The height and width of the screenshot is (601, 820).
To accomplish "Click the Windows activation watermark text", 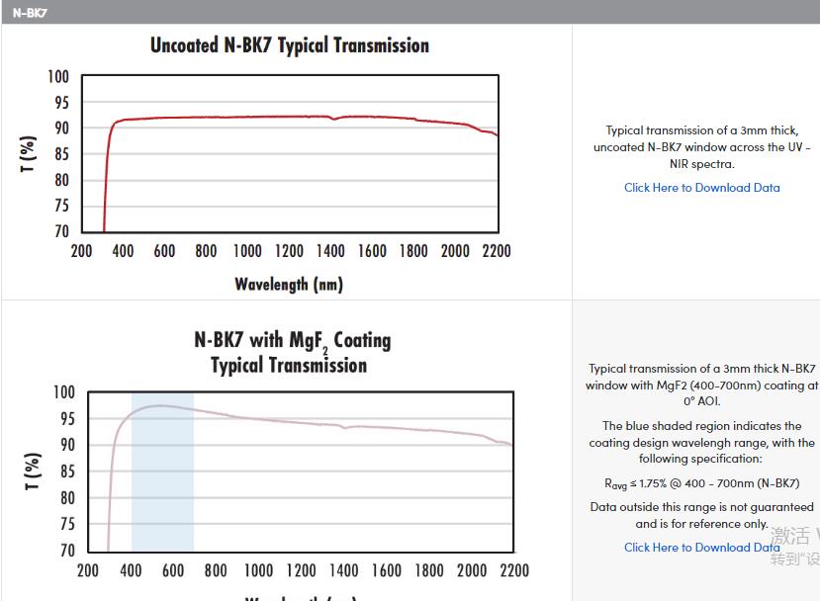I will 794,547.
